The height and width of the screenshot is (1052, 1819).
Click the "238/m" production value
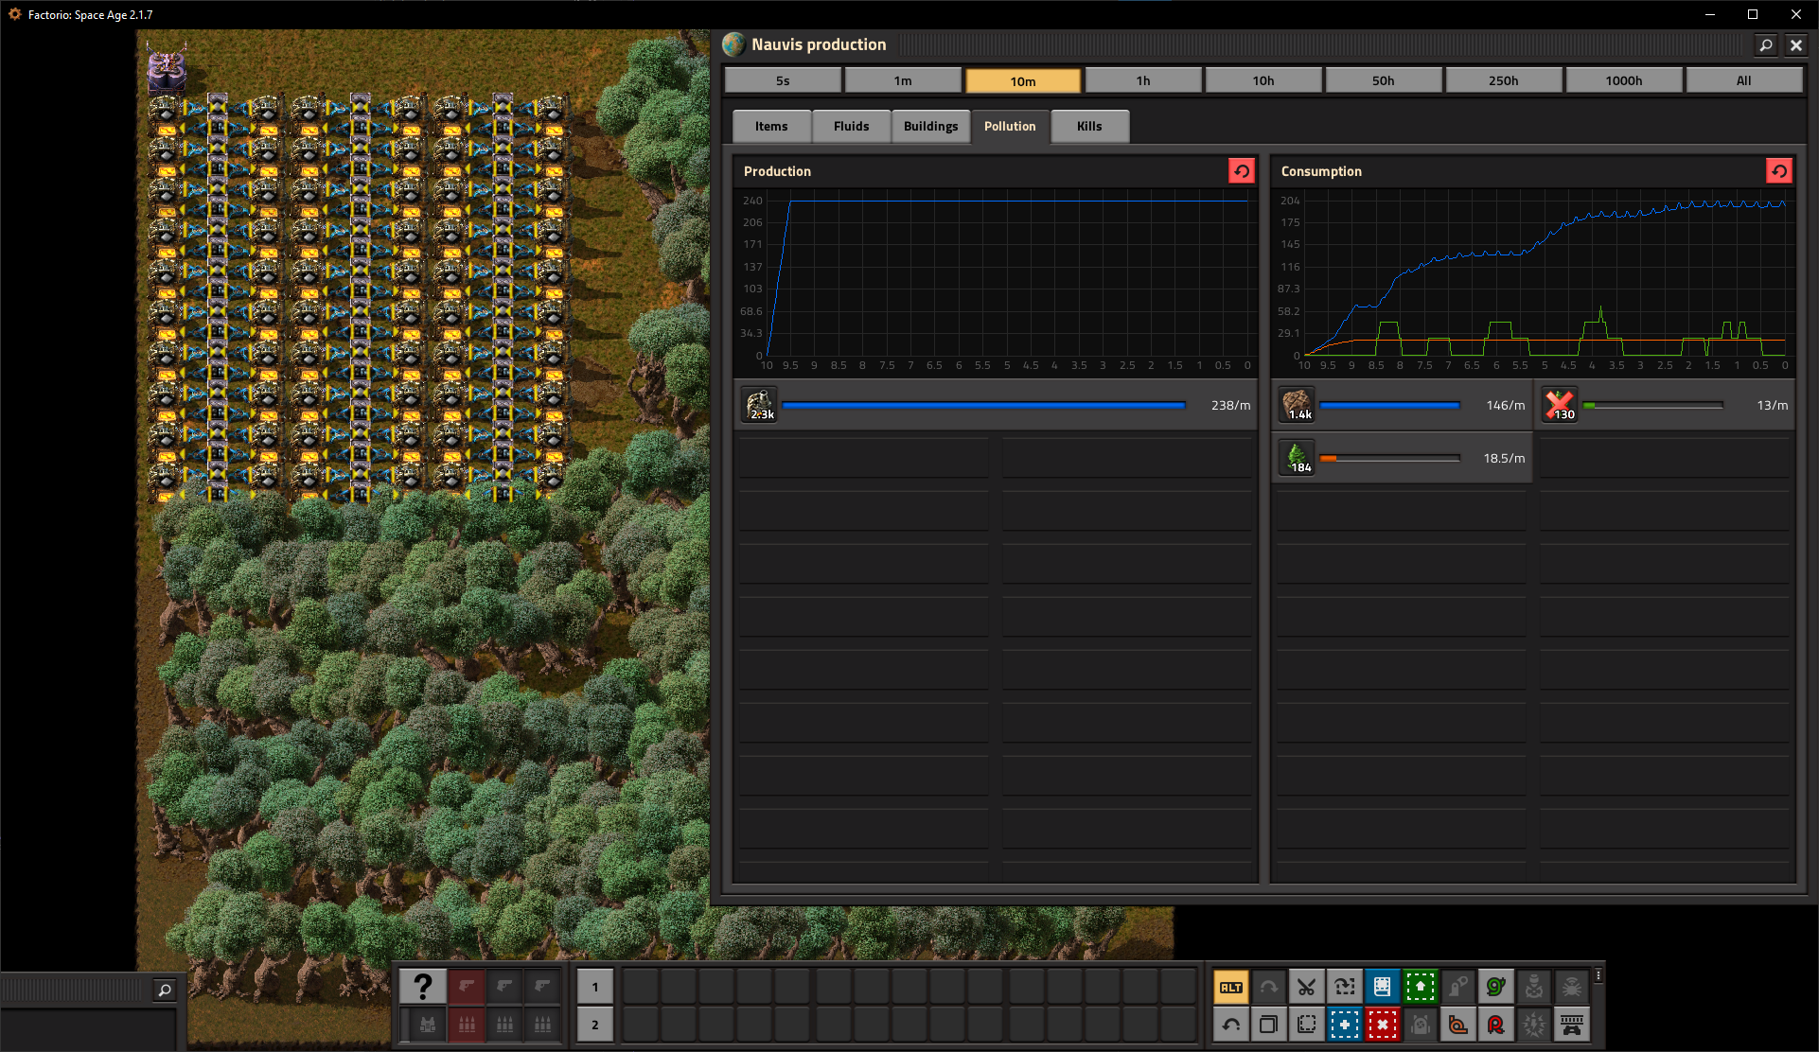click(1230, 405)
